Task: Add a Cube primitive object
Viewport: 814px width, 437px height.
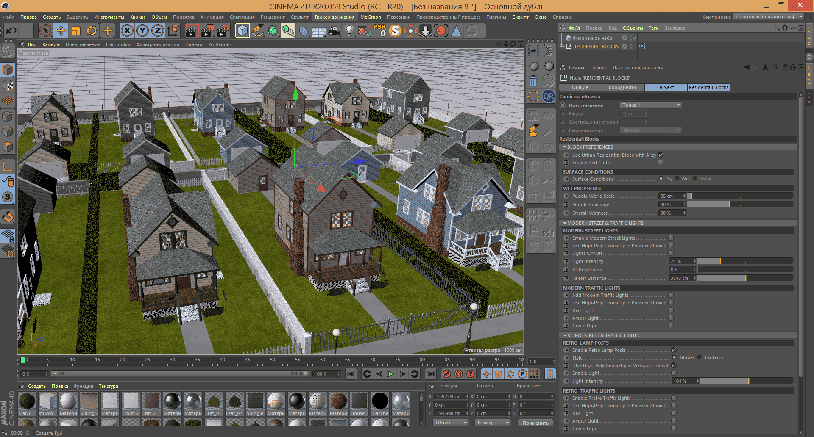Action: click(242, 30)
